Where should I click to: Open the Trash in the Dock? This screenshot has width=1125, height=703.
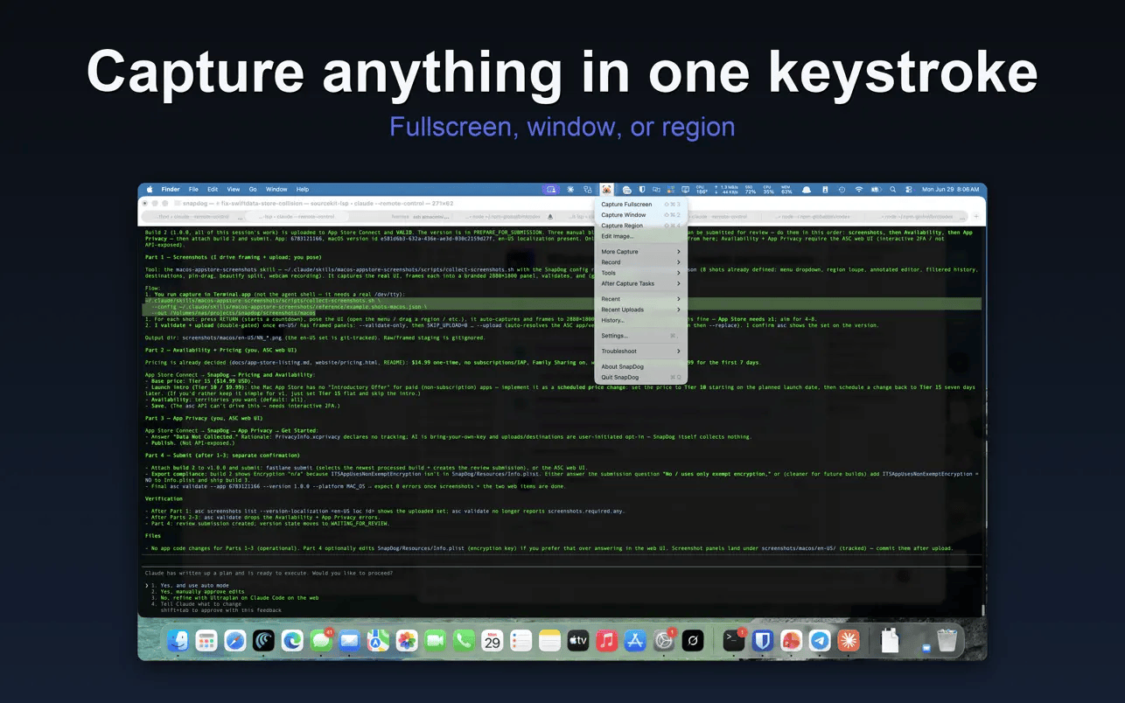947,641
